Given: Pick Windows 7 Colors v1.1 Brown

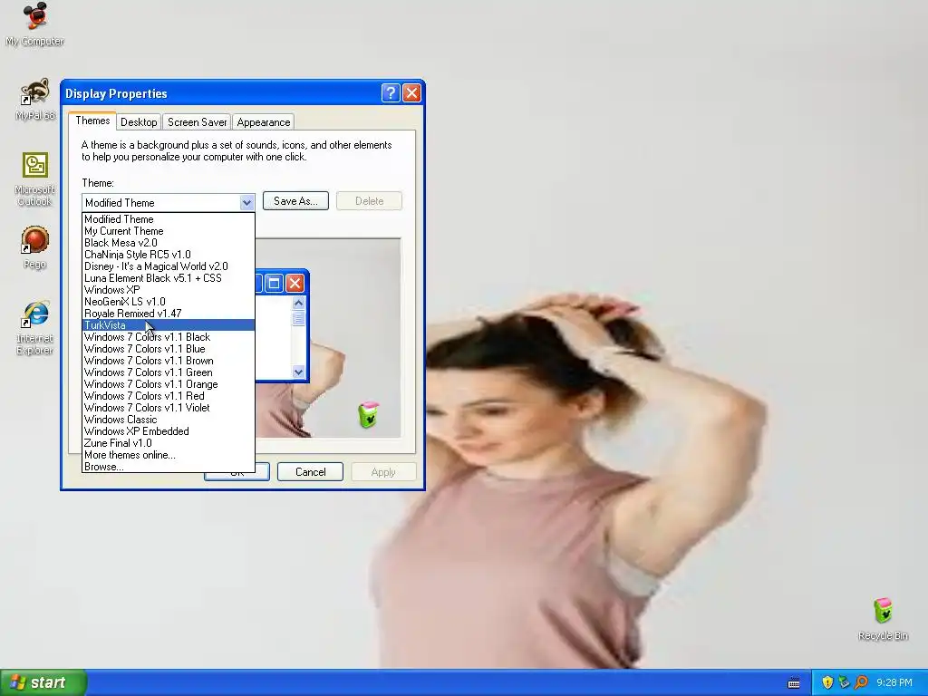Looking at the screenshot, I should coord(168,361).
